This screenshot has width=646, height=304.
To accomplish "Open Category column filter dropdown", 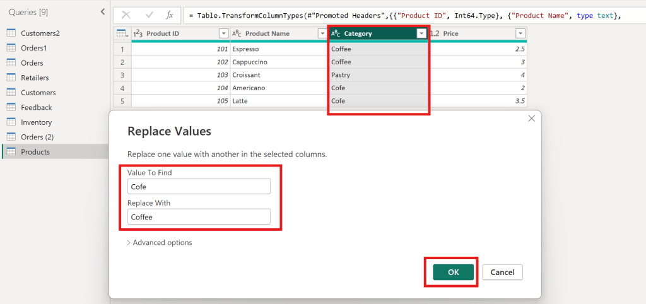I will pyautogui.click(x=421, y=33).
